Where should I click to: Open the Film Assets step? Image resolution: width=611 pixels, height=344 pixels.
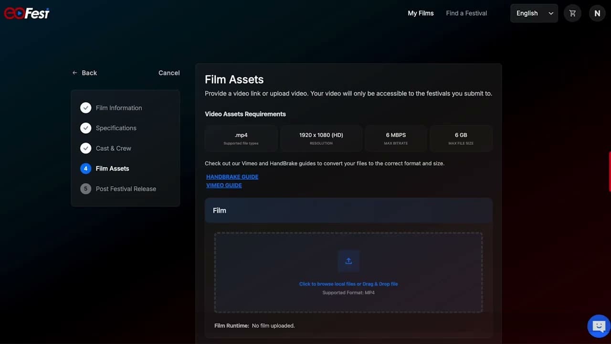pyautogui.click(x=112, y=169)
